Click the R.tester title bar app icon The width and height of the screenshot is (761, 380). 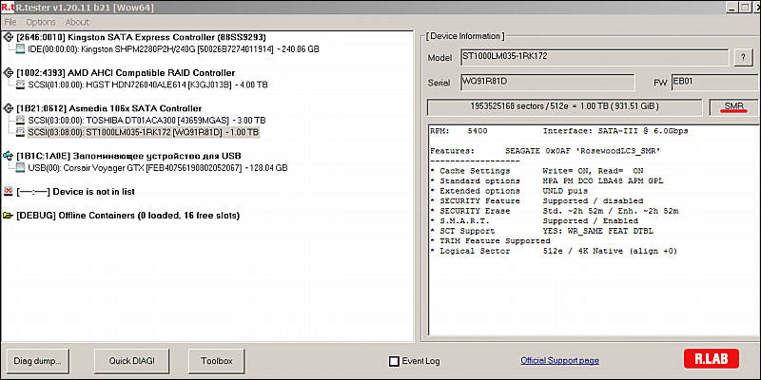click(7, 7)
